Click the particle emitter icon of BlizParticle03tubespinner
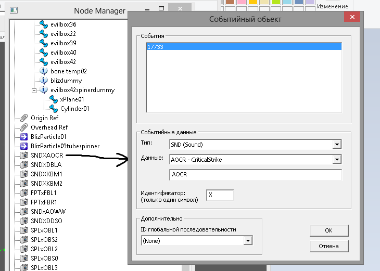Viewport: 380px width, 271px height. (x=24, y=146)
